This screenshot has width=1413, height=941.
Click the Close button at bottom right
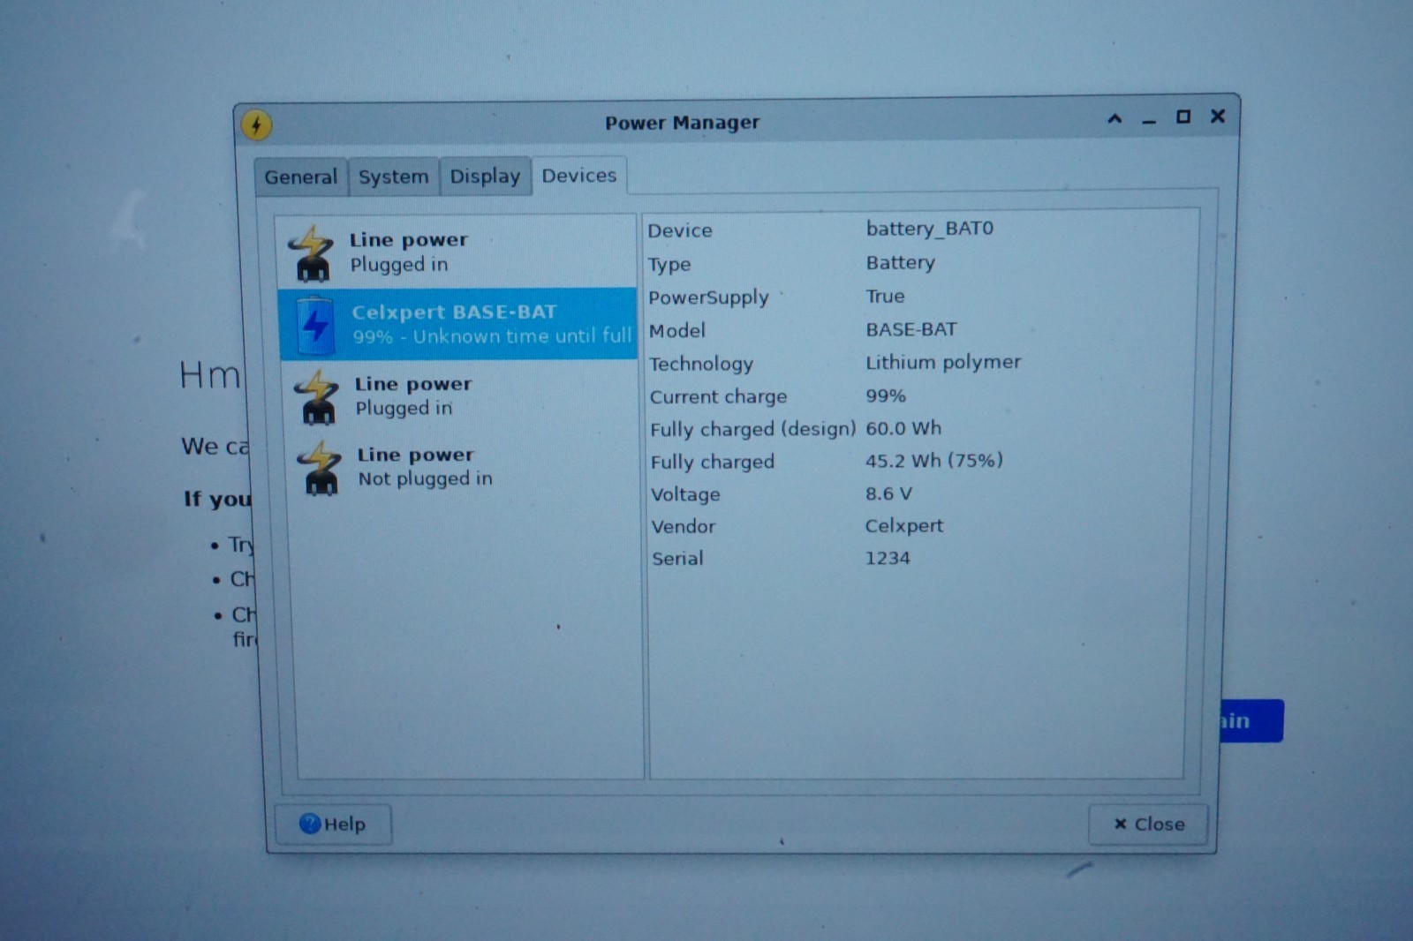coord(1148,824)
